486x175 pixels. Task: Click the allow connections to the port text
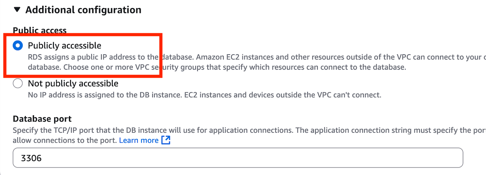click(x=65, y=140)
